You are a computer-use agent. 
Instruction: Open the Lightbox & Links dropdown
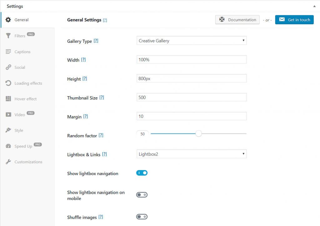(192, 154)
